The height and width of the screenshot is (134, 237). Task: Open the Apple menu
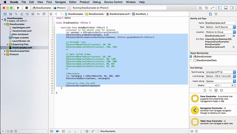5,2
